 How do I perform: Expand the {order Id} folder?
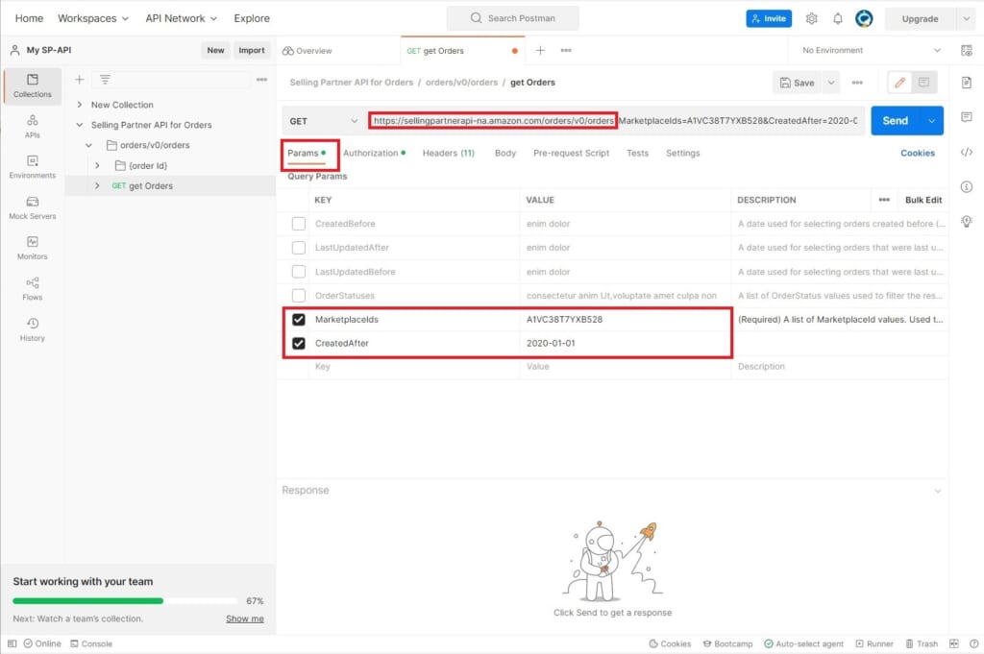[97, 165]
